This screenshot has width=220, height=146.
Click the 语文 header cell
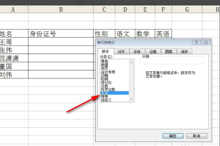click(x=125, y=34)
